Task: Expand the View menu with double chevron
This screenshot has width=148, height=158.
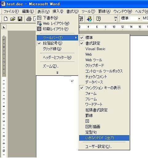Action: pos(57,73)
